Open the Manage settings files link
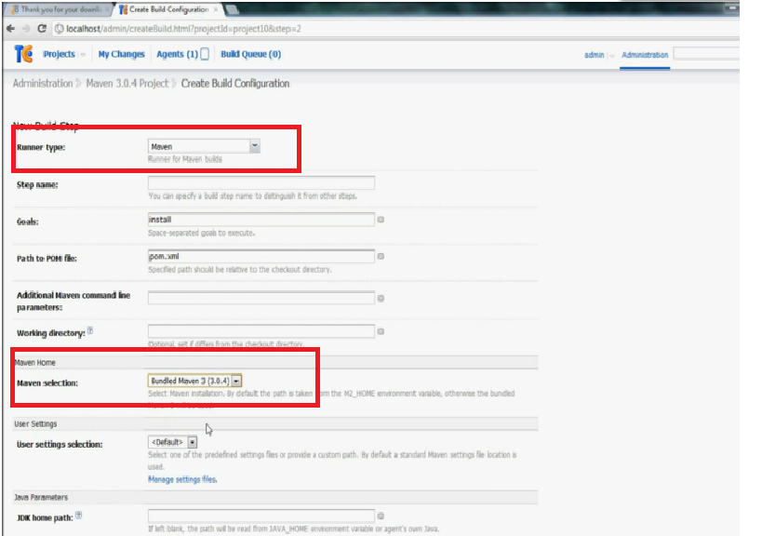 click(x=182, y=479)
